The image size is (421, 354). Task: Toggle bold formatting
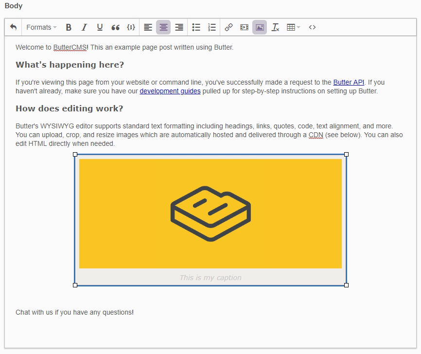tap(69, 27)
